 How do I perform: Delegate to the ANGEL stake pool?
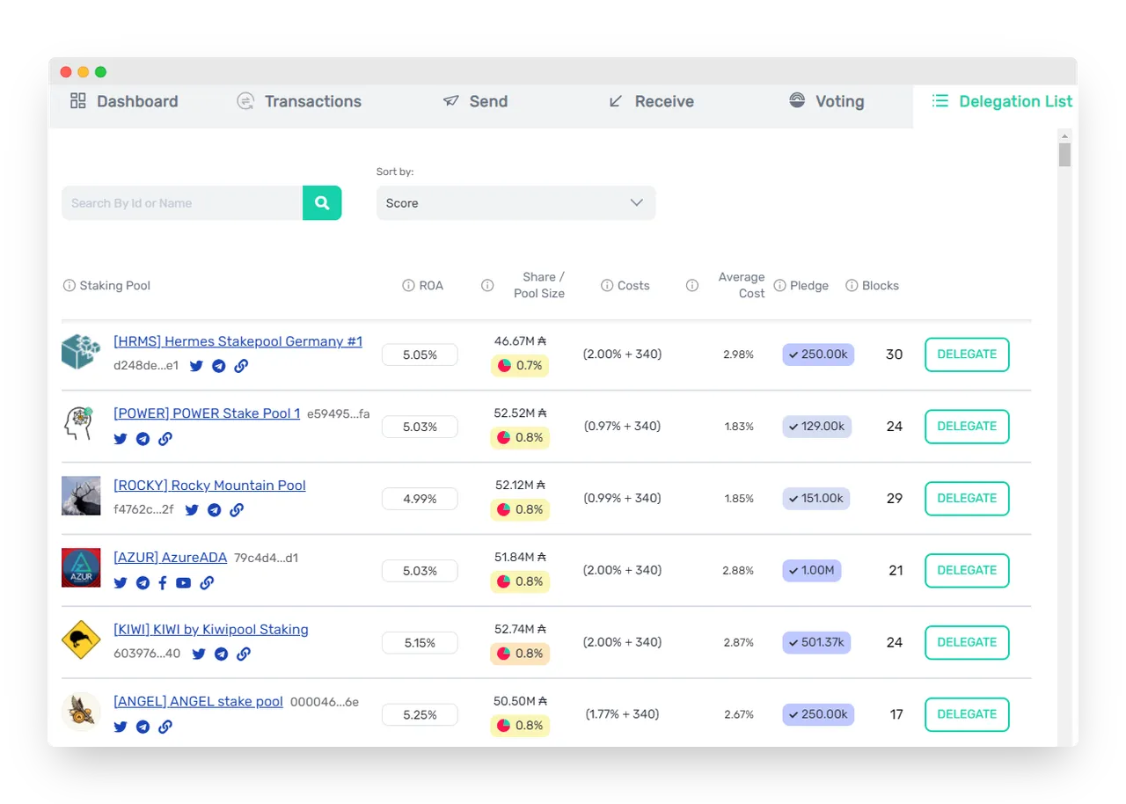(x=967, y=714)
